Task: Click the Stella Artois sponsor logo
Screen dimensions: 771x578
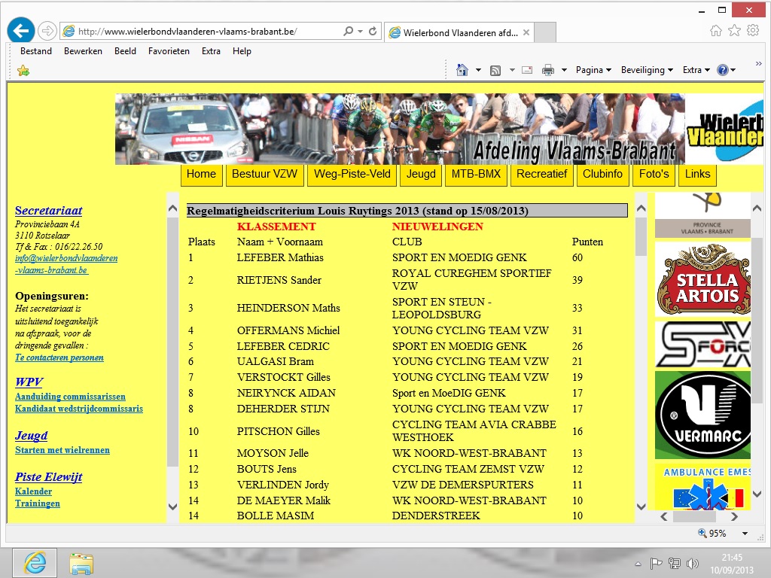Action: tap(703, 279)
